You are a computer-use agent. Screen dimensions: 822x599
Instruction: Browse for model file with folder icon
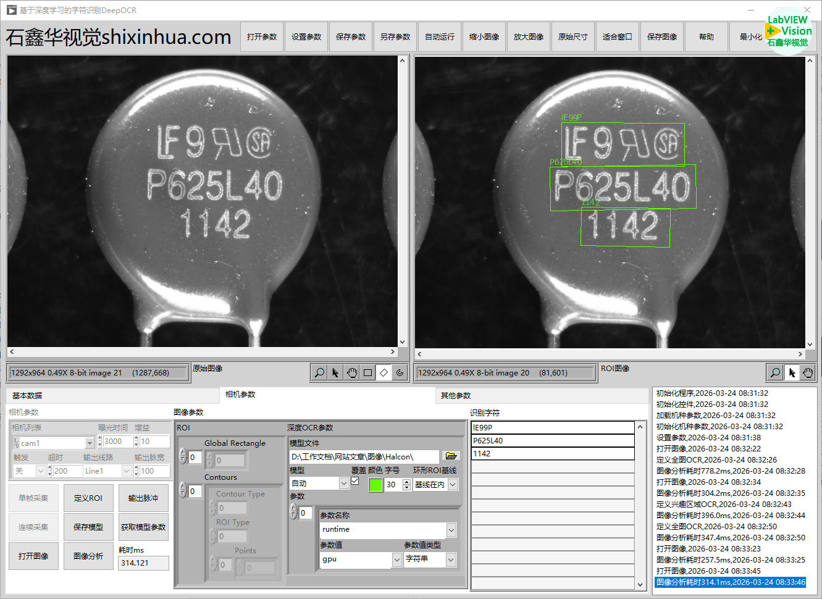click(x=451, y=456)
